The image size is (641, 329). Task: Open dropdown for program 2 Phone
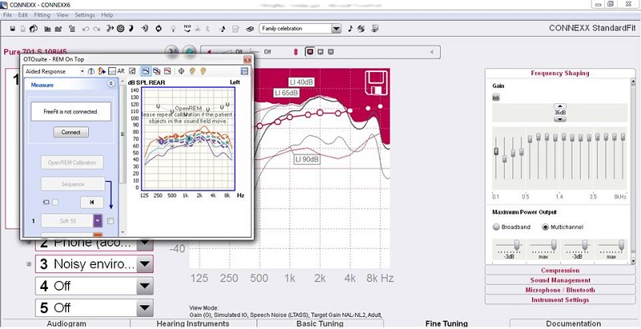[145, 243]
